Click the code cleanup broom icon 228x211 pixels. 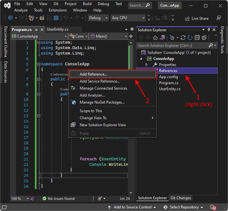tap(100, 198)
